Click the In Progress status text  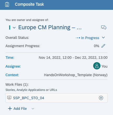[x=90, y=38]
